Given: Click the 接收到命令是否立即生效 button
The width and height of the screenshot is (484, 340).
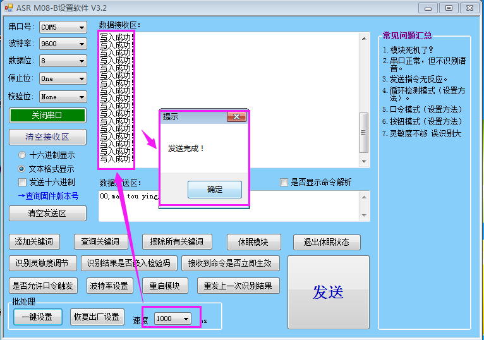Looking at the screenshot, I should click(x=230, y=263).
